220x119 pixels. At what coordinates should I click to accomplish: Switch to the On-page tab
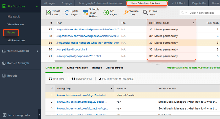click(x=67, y=3)
